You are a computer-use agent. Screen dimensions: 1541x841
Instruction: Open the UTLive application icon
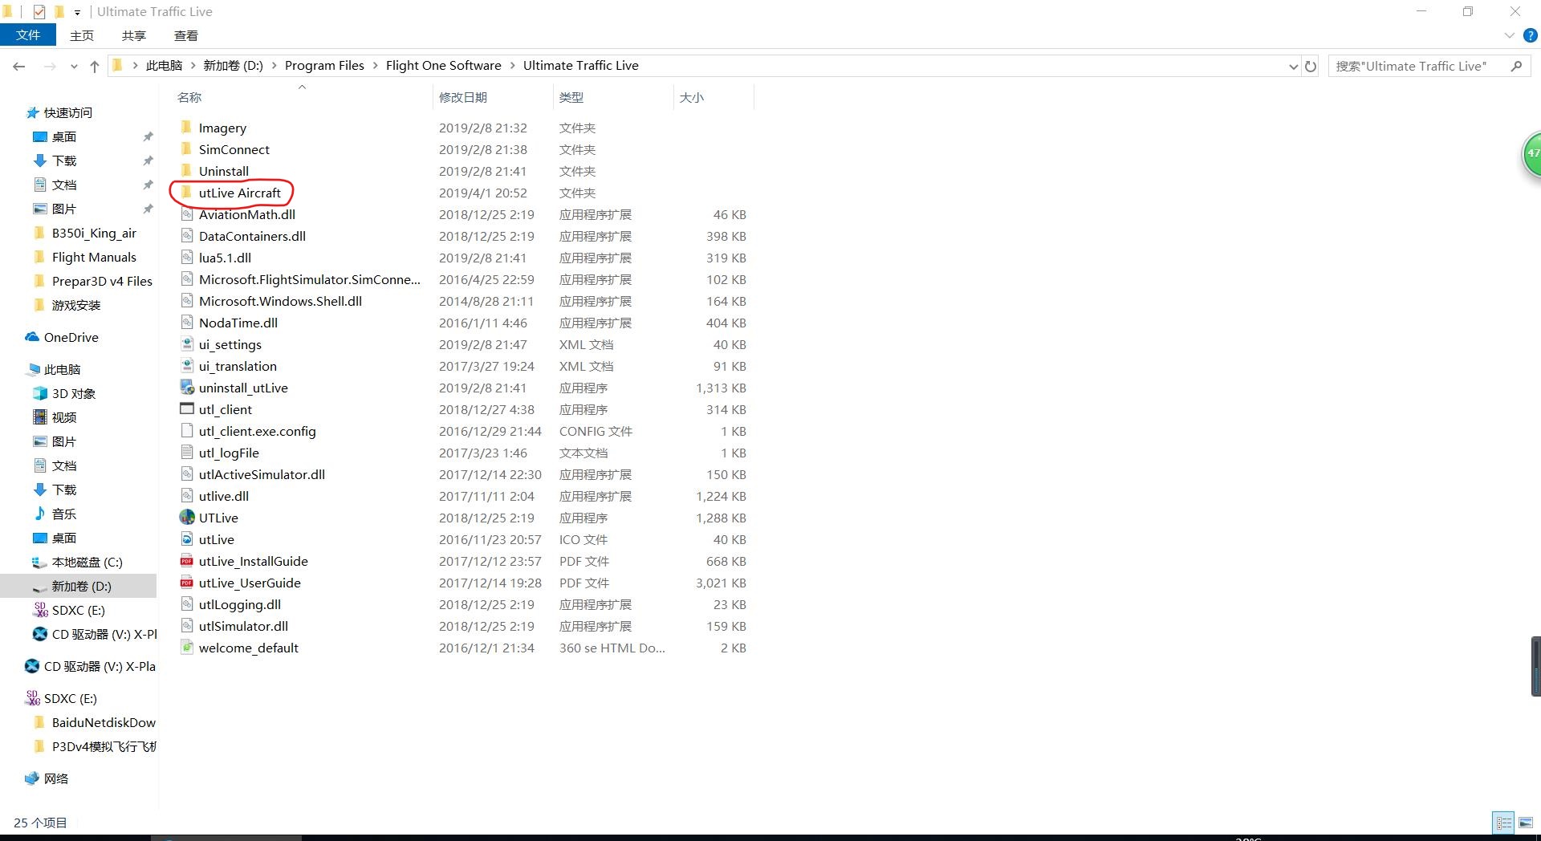pos(187,518)
